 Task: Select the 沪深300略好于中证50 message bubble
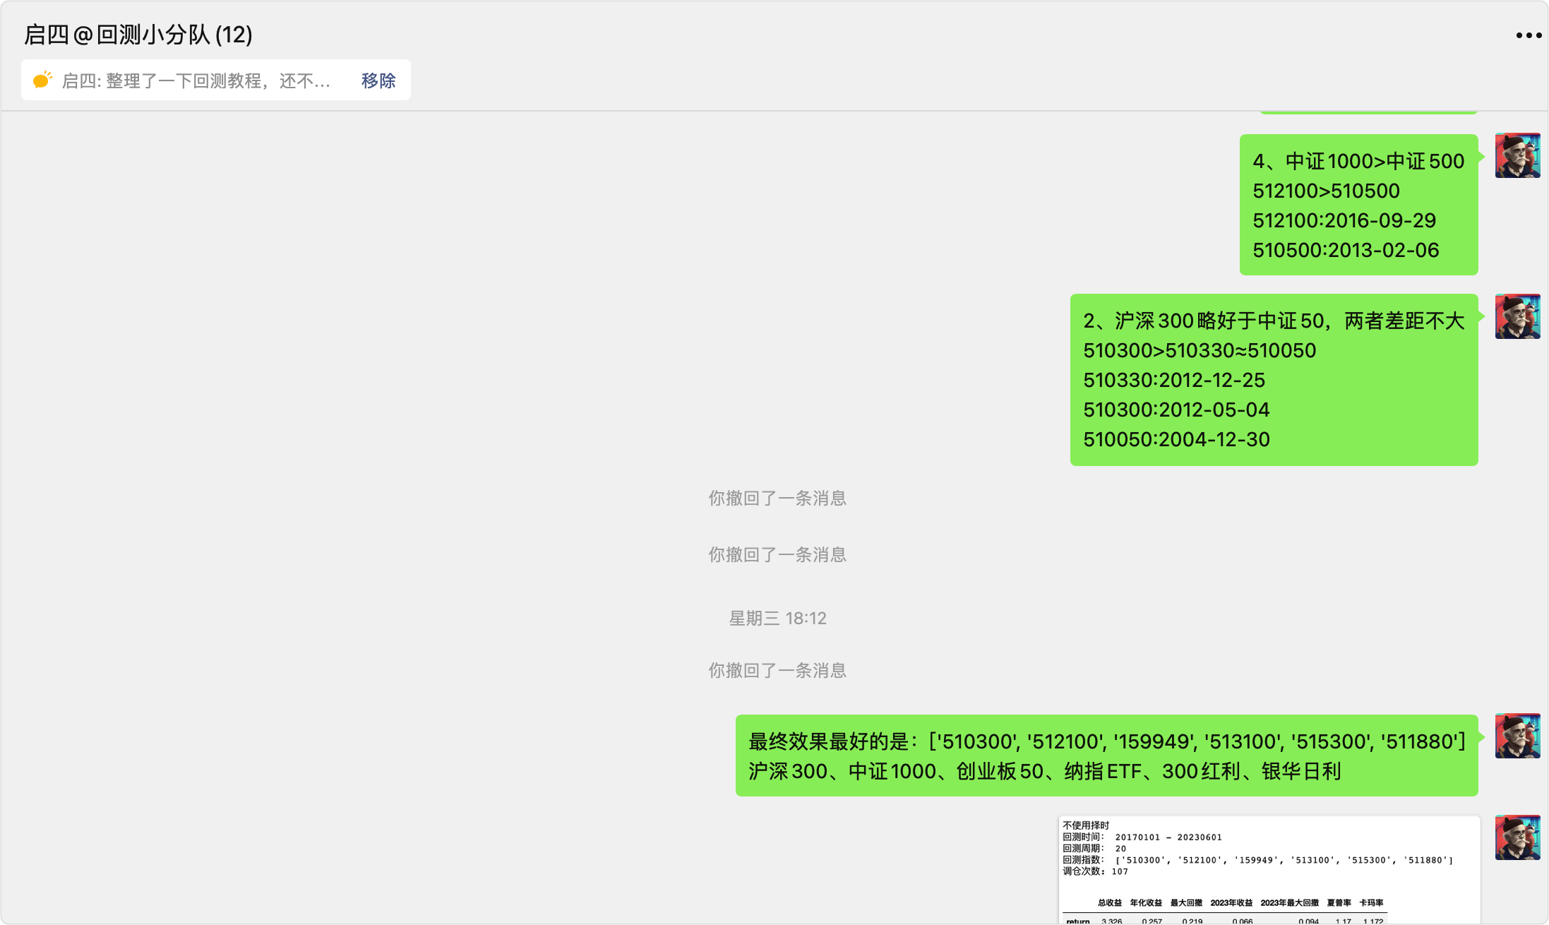[x=1273, y=380]
